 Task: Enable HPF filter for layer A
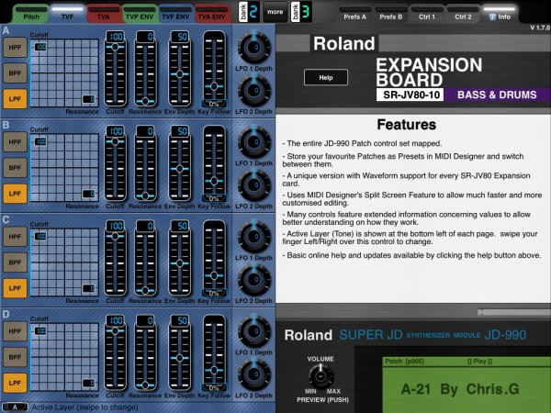click(x=15, y=48)
